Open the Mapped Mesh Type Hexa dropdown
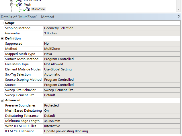Screen dimensions: 182x136 (112, 54)
